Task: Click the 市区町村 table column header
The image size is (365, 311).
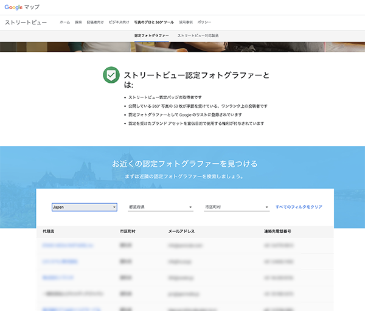Action: 128,231
